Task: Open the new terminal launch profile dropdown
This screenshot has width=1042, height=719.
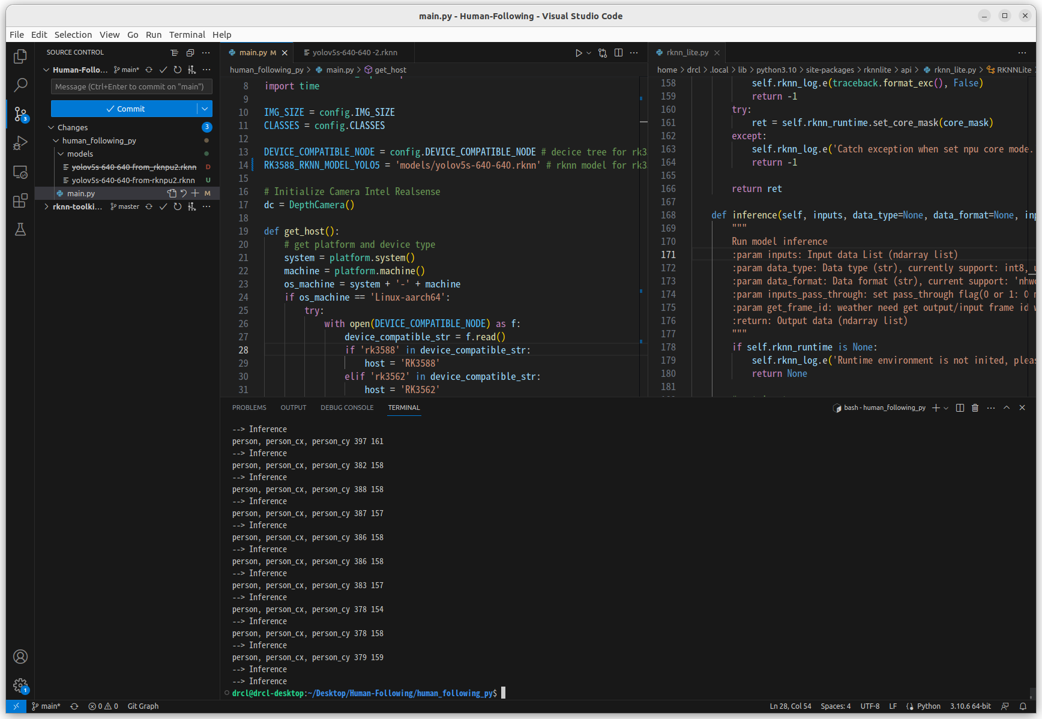Action: [946, 408]
